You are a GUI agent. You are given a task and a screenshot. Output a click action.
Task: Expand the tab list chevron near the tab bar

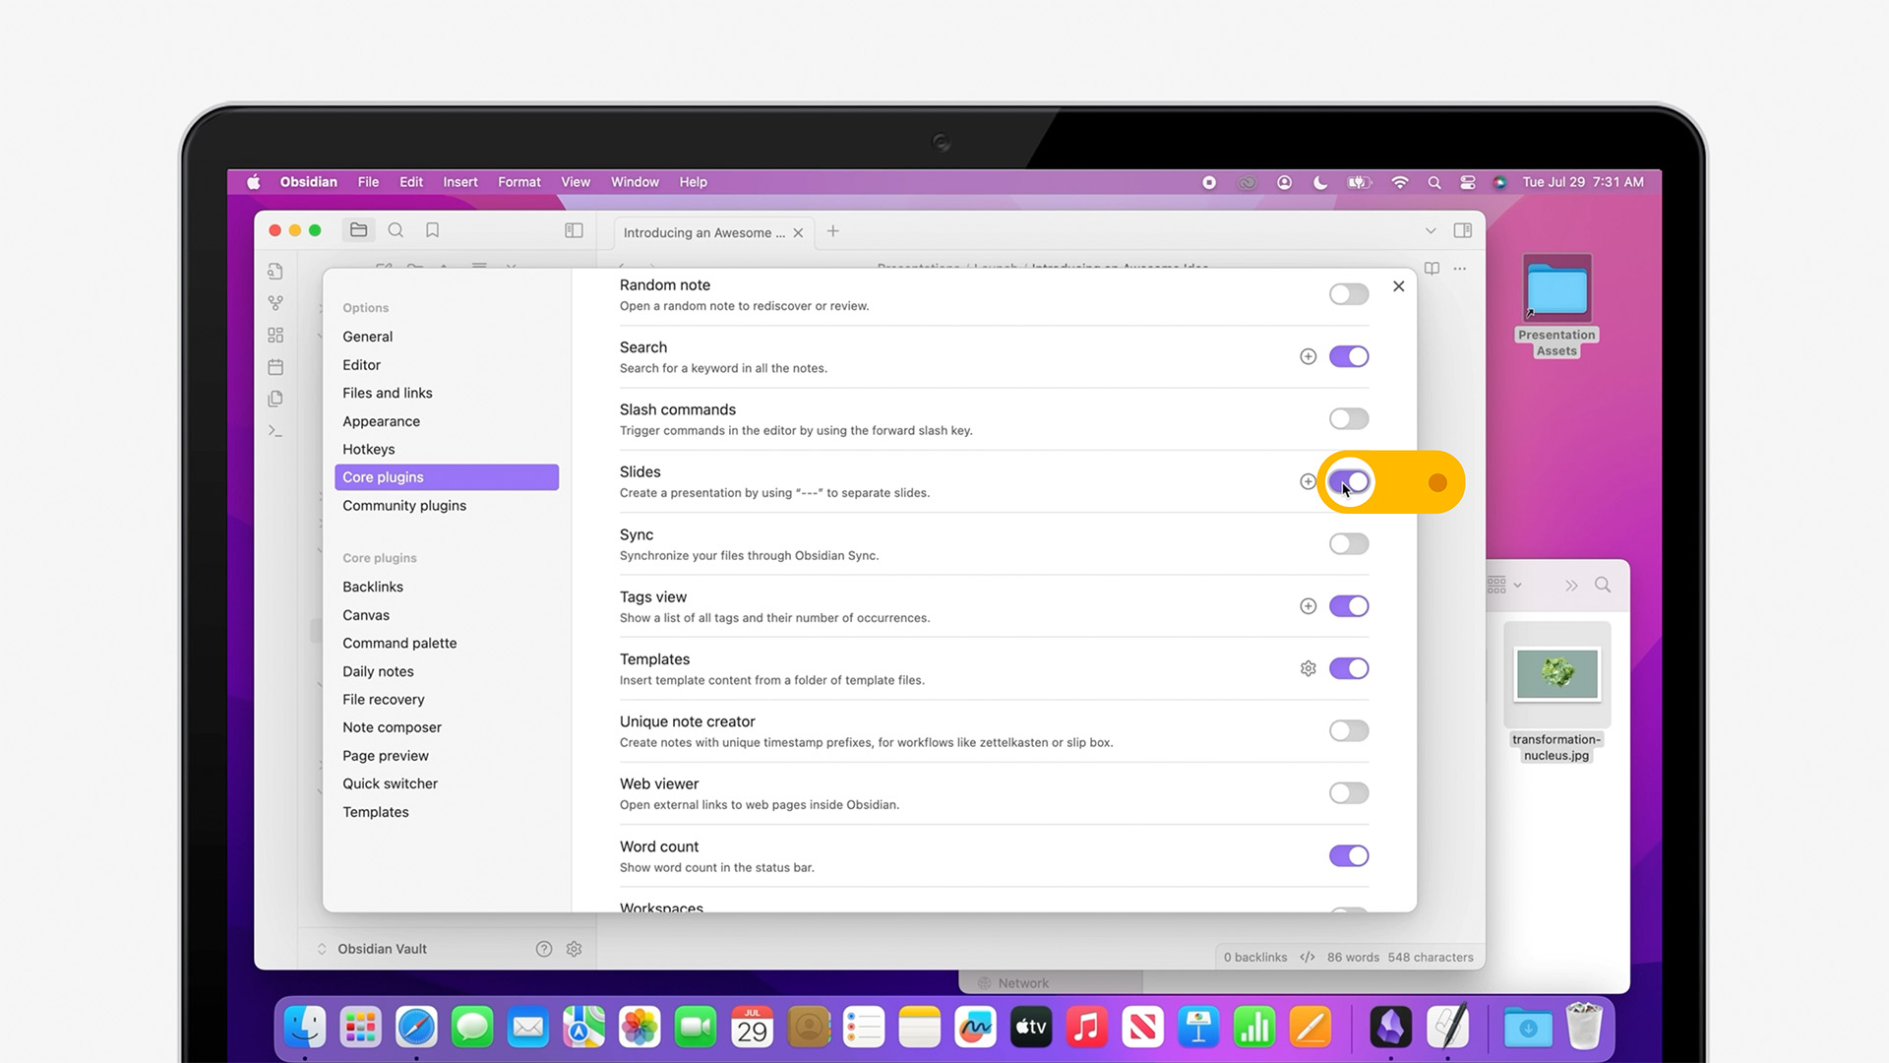[x=1431, y=230]
